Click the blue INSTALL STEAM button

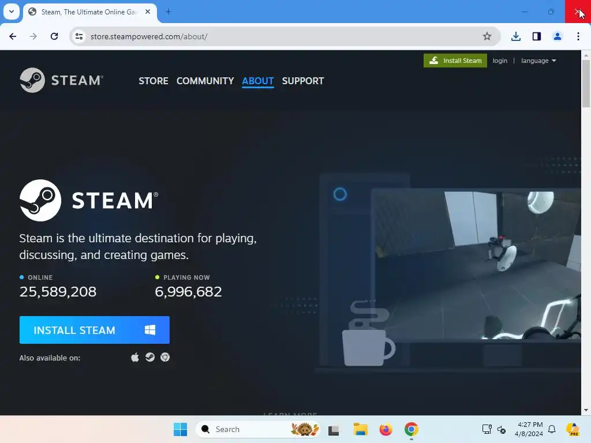[94, 330]
